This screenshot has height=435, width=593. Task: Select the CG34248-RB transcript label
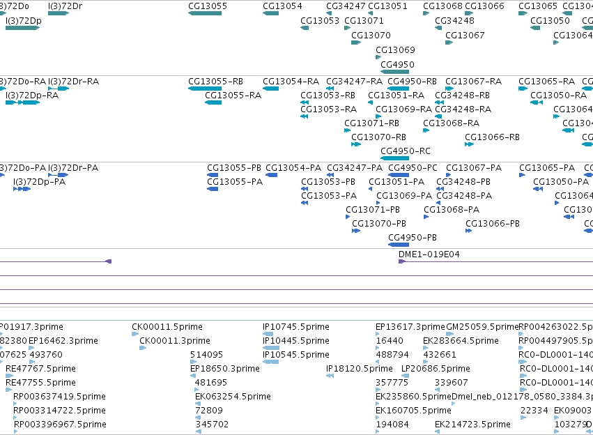(462, 96)
